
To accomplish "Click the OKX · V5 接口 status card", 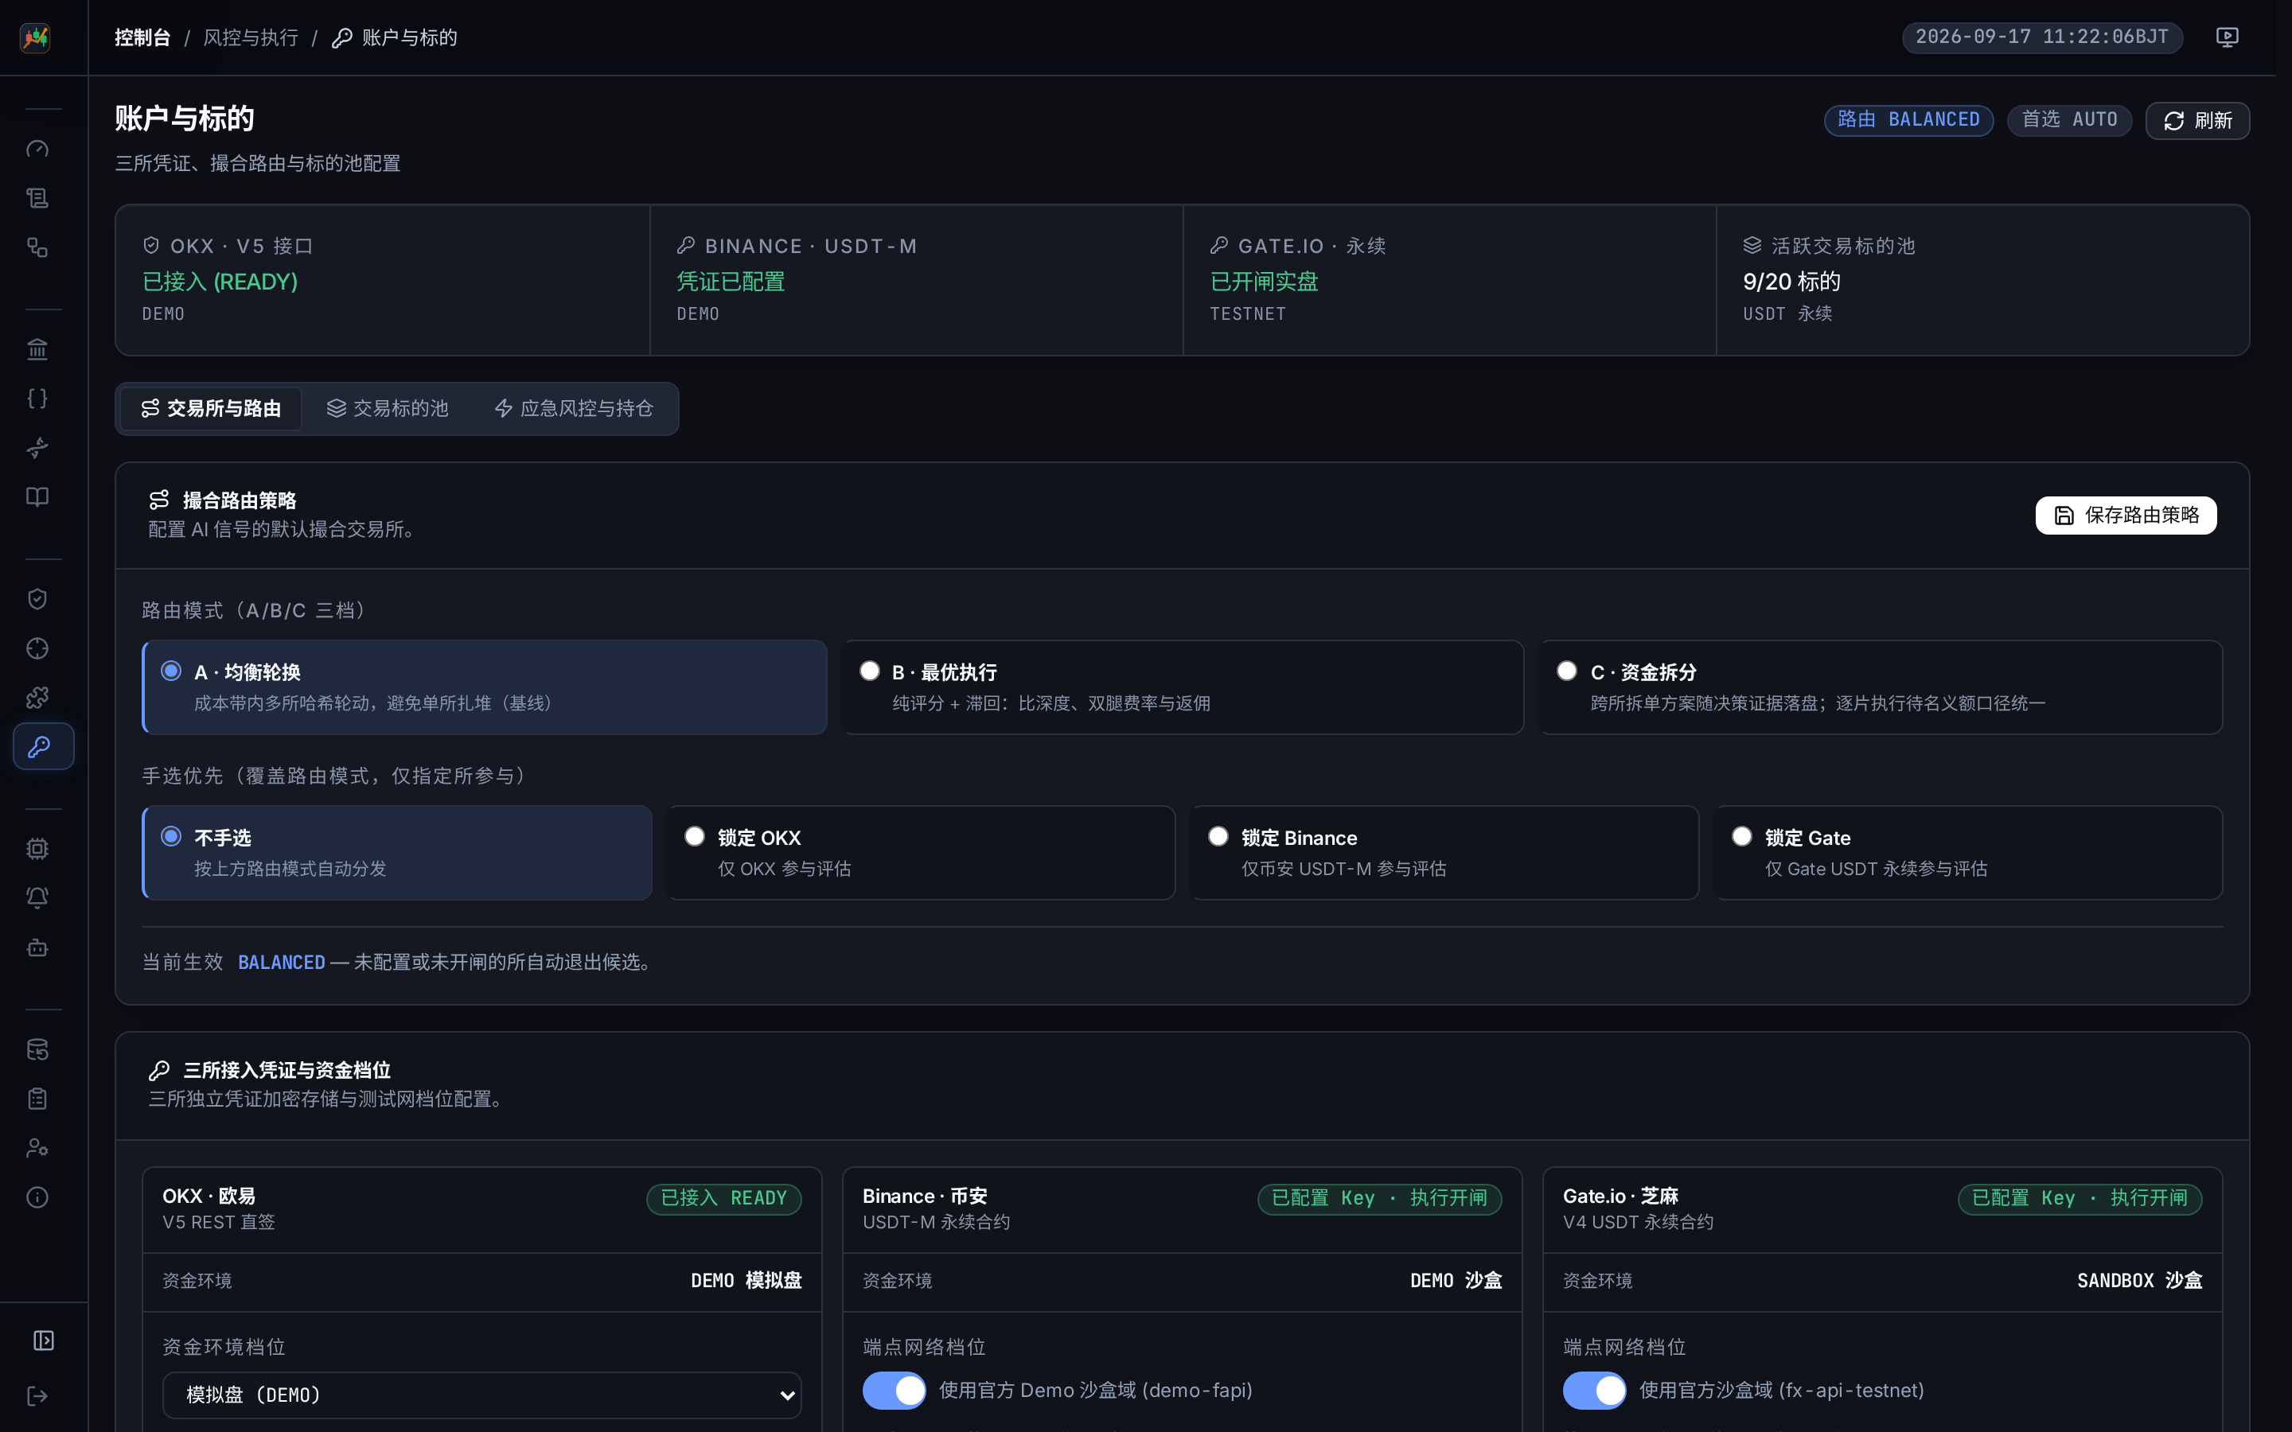I will pos(383,280).
